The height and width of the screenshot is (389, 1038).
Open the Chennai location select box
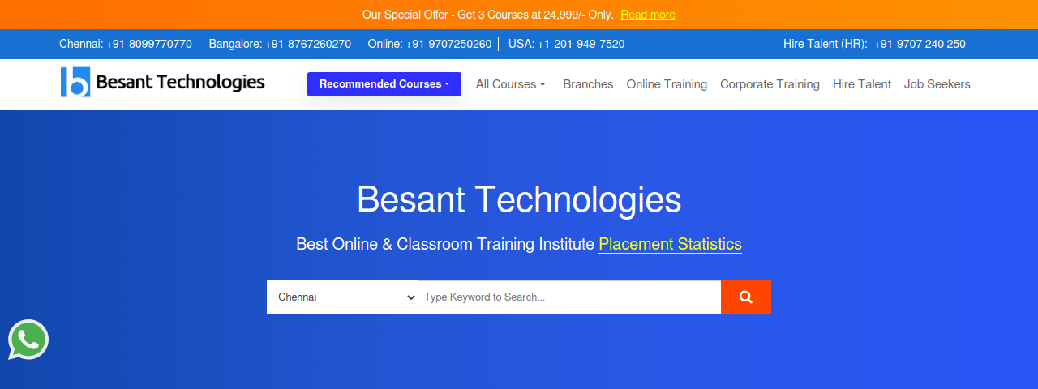342,297
